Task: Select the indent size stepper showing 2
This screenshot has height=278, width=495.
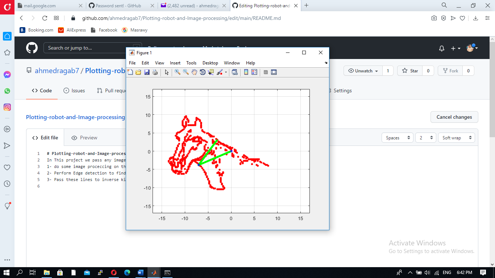Action: (425, 138)
